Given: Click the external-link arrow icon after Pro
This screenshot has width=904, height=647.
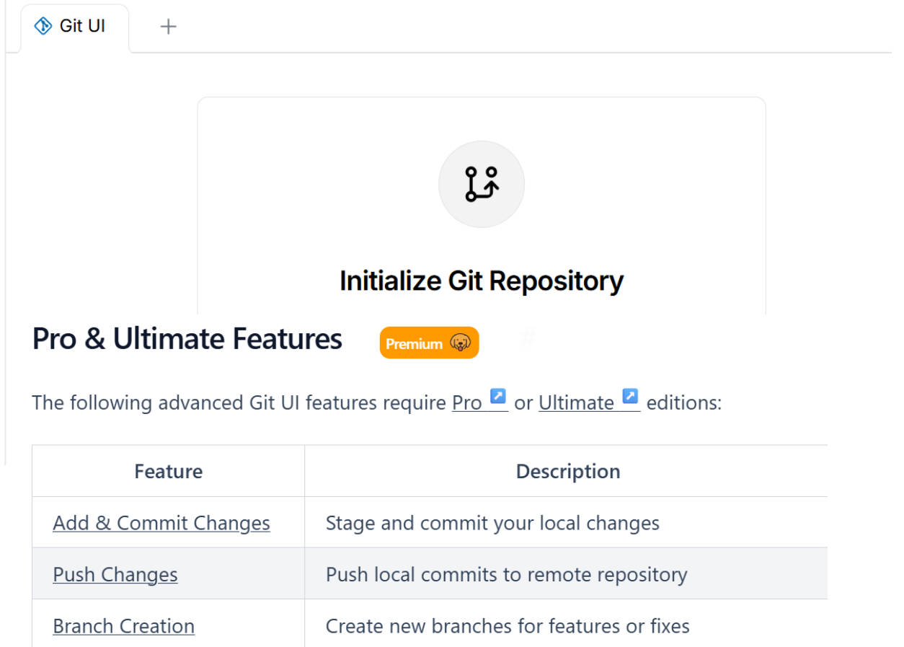Looking at the screenshot, I should [498, 396].
